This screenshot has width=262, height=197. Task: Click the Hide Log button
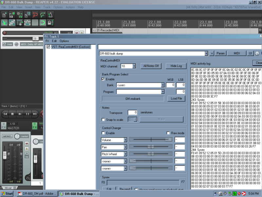[176, 66]
